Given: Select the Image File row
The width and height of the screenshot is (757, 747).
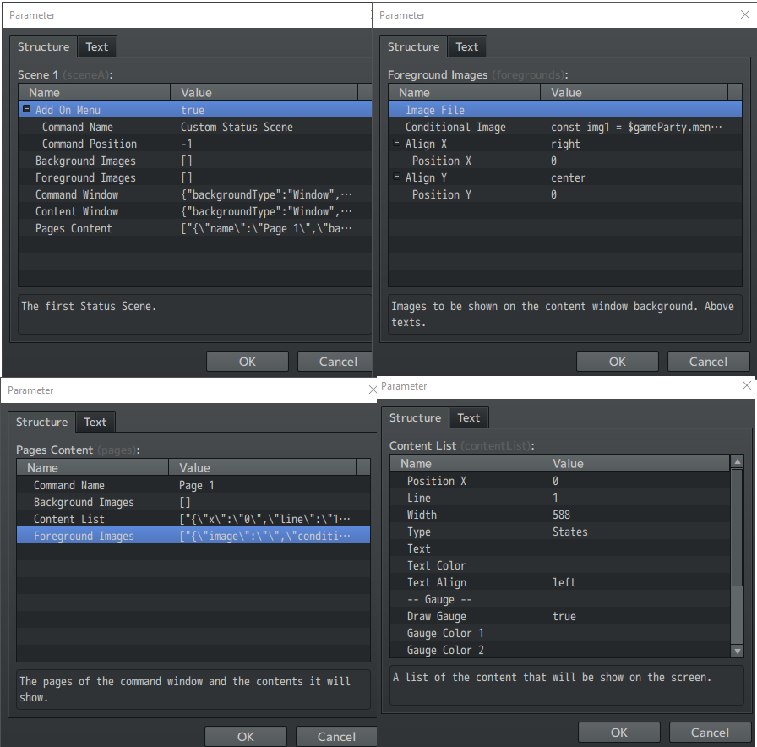Looking at the screenshot, I should point(565,110).
